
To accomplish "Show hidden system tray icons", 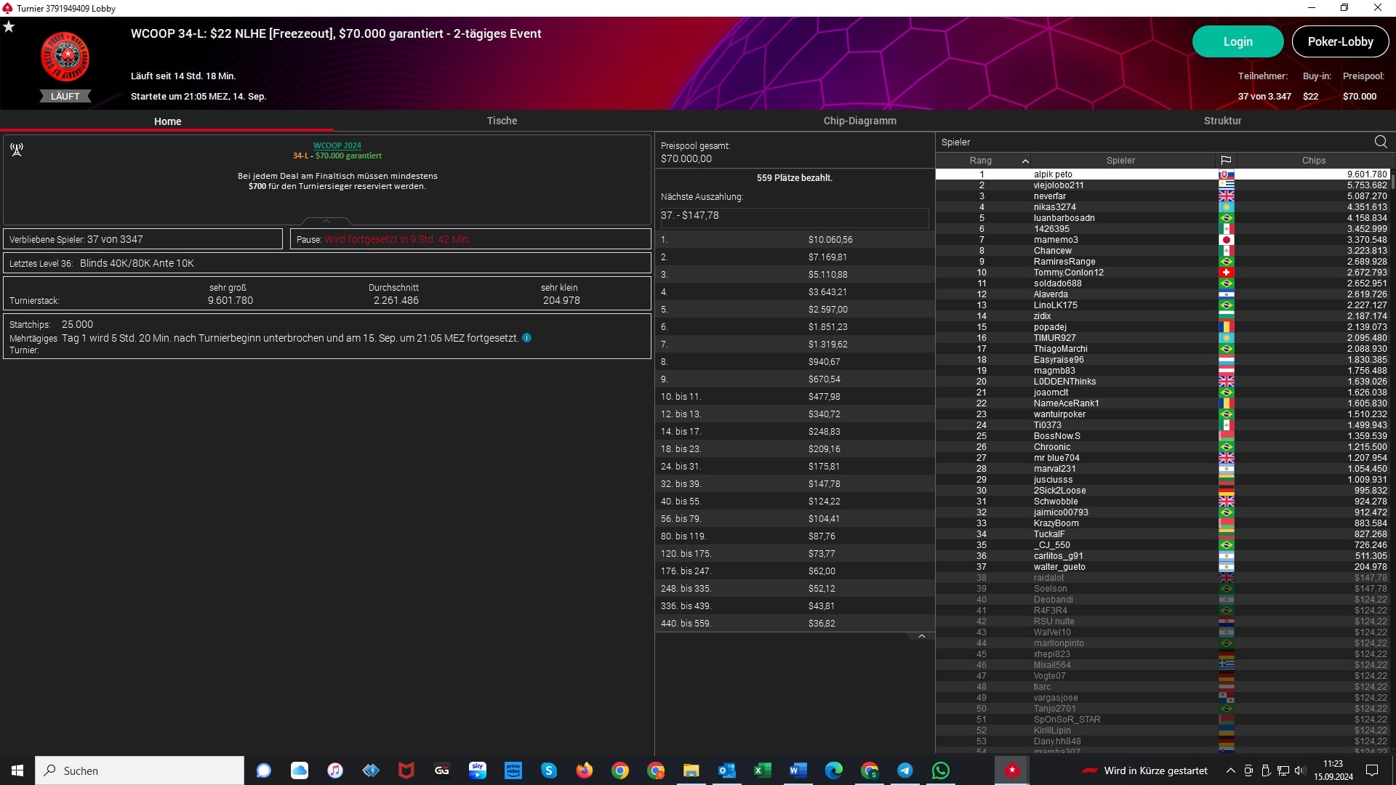I will pyautogui.click(x=1230, y=770).
